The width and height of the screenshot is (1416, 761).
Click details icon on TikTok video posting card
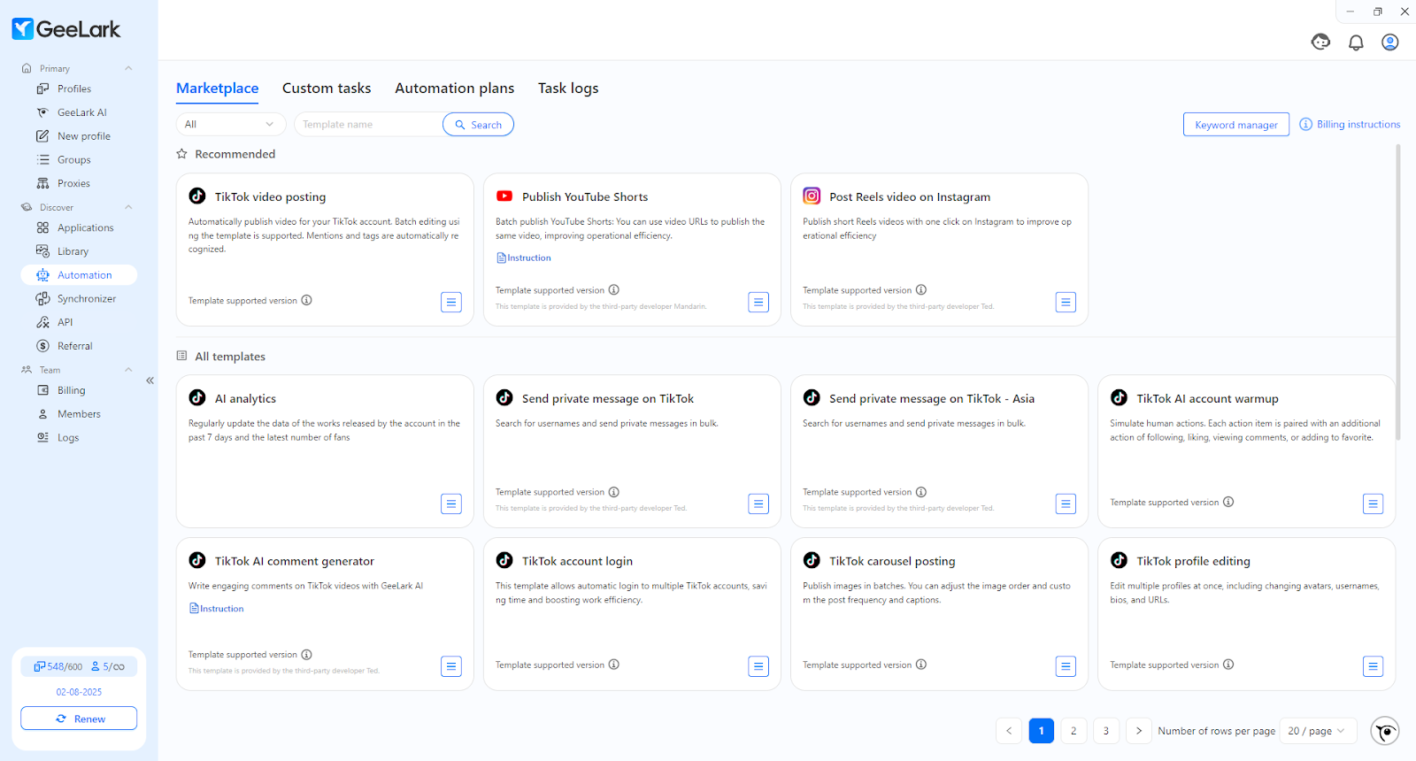pyautogui.click(x=451, y=303)
